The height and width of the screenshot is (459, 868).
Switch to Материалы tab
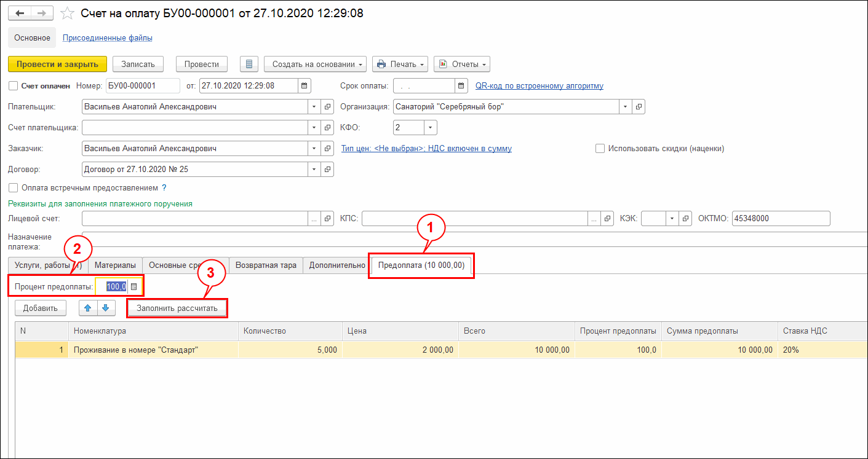[115, 265]
